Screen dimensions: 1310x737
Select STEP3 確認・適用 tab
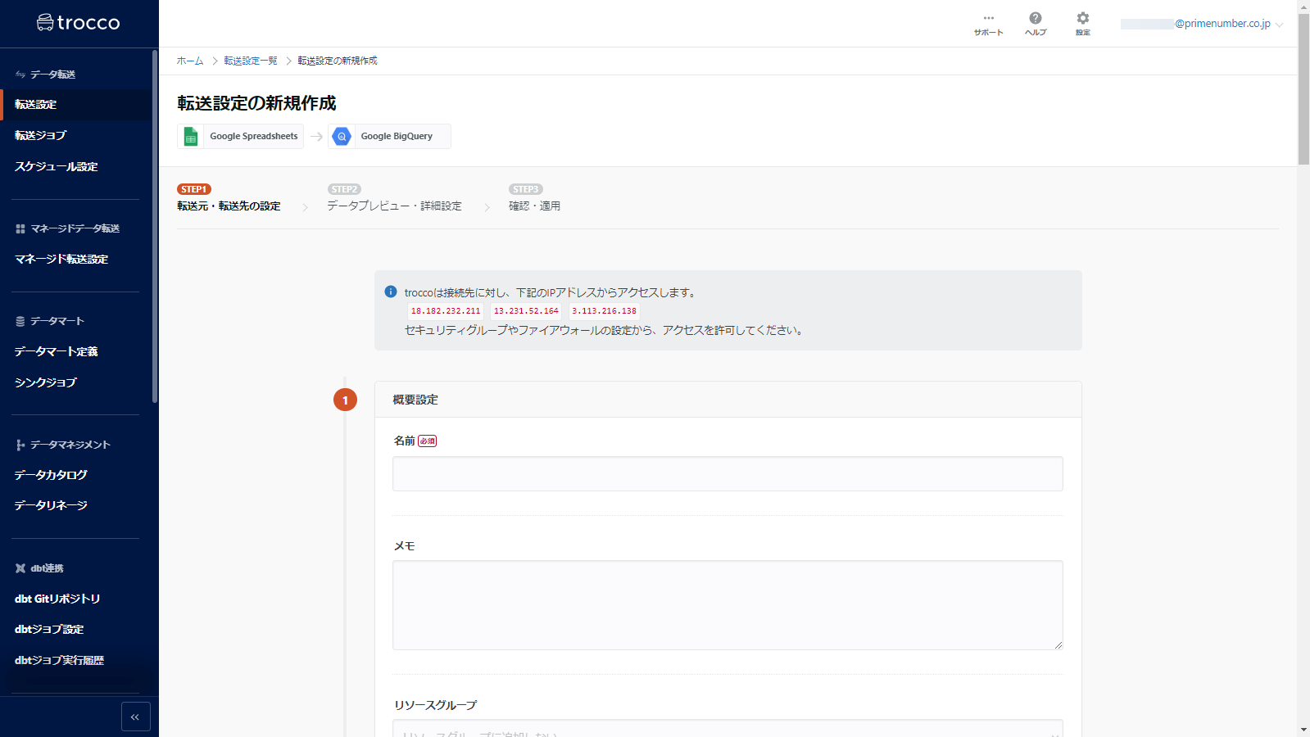pos(534,198)
